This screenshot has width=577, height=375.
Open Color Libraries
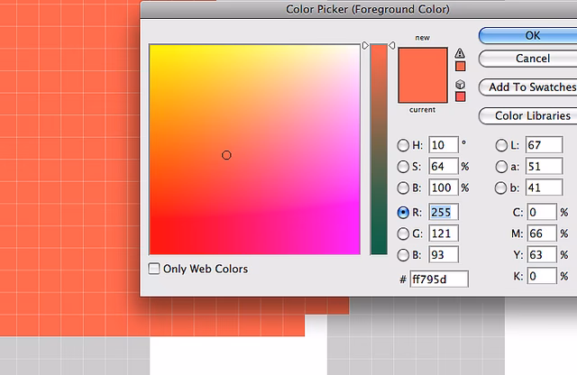530,116
